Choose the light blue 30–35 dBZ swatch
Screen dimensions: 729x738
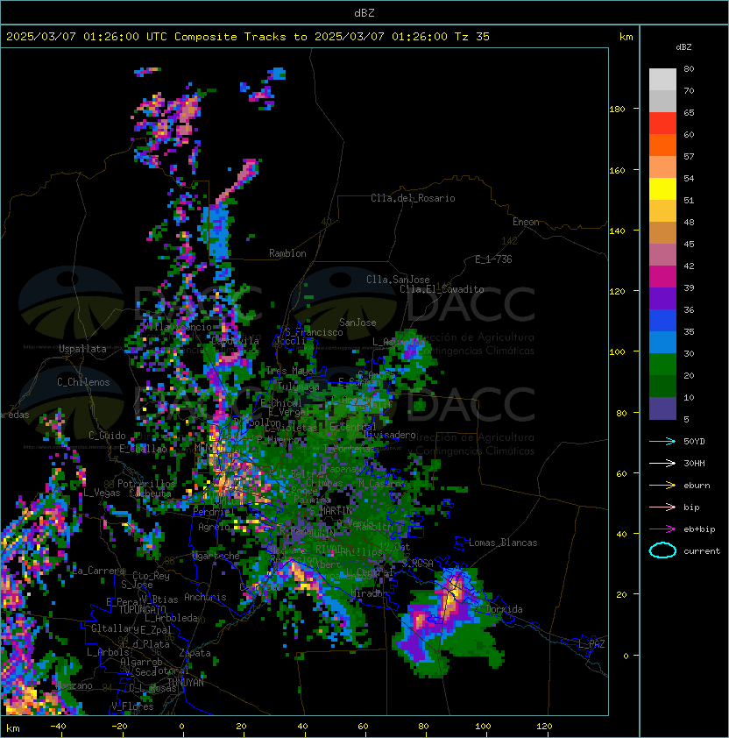click(x=662, y=342)
